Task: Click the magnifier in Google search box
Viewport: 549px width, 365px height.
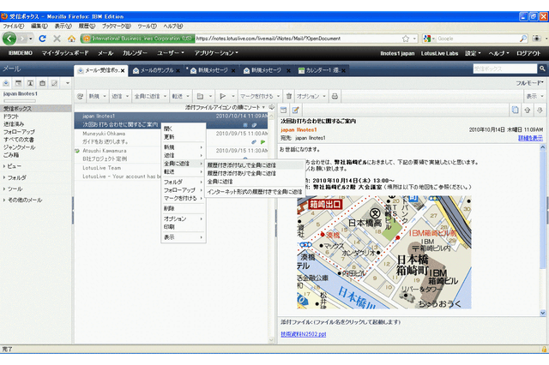Action: (x=523, y=39)
